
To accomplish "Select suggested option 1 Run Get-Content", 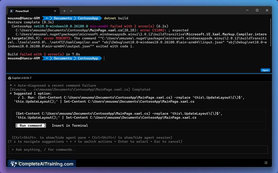I will coord(129,99).
